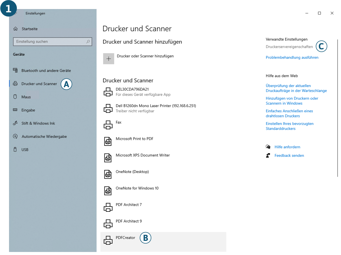Open Druckerservereigenschaften link
This screenshot has height=255, width=341.
pos(289,47)
